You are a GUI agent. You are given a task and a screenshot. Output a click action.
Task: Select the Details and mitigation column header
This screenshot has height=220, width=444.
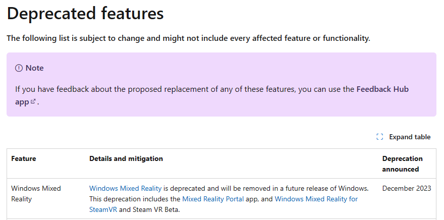126,158
